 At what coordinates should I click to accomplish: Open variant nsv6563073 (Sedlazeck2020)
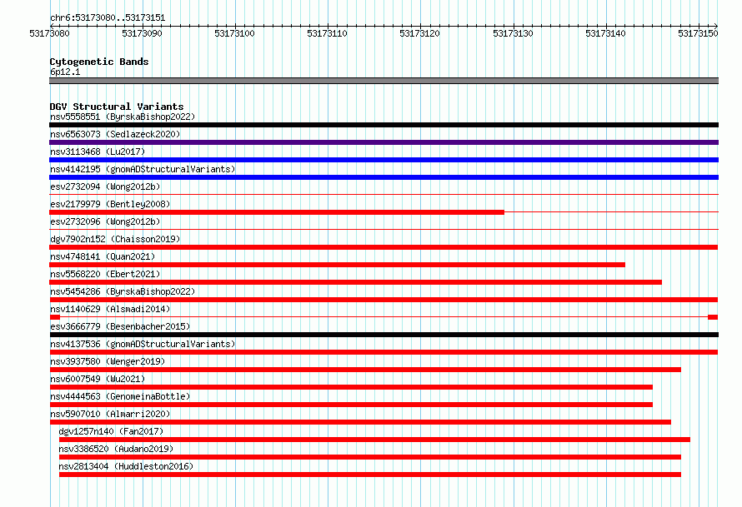pos(115,134)
